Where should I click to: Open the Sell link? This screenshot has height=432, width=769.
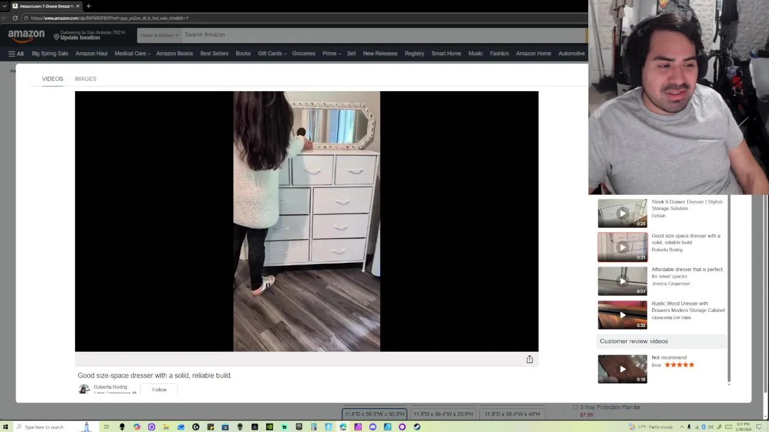(x=351, y=53)
